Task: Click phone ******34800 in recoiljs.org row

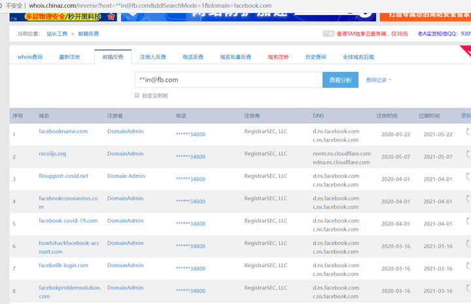Action: point(191,157)
